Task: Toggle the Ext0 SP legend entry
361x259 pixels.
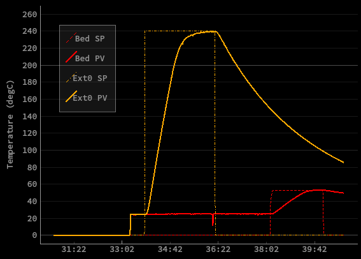Action: [x=87, y=78]
